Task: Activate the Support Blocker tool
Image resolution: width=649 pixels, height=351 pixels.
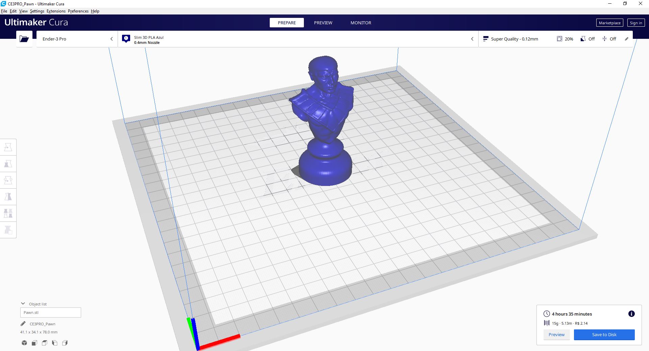Action: click(8, 230)
